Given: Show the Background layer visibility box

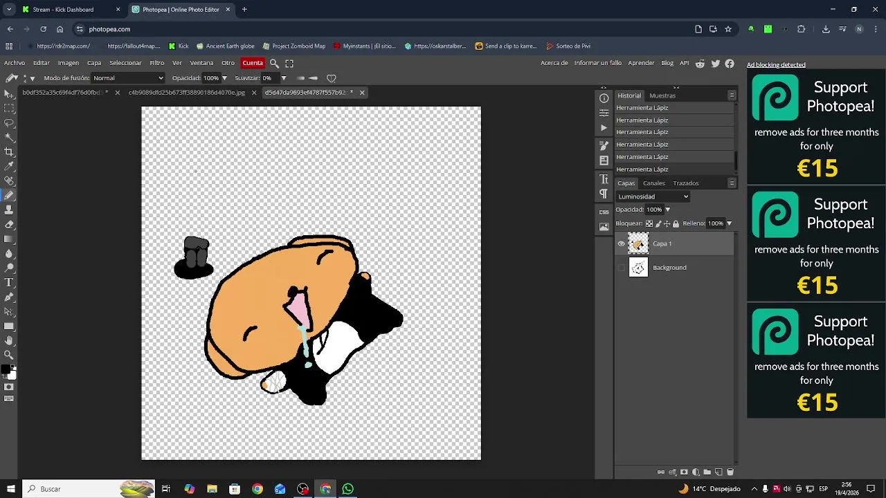Looking at the screenshot, I should point(621,268).
